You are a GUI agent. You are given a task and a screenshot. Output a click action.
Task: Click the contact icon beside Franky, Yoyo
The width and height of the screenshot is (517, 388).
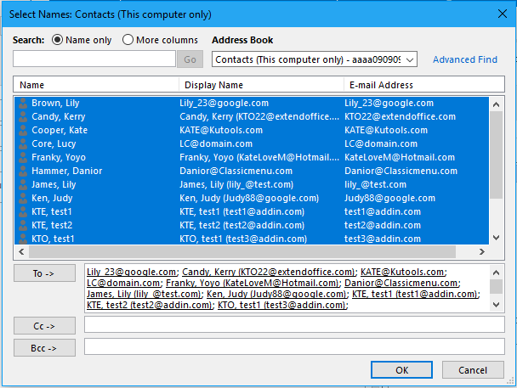tap(23, 157)
